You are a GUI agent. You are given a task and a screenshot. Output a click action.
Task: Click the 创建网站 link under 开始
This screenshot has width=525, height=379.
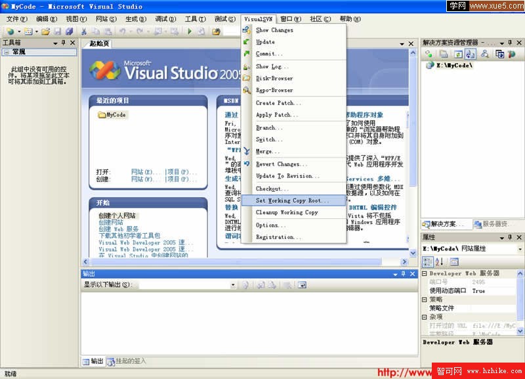[111, 222]
